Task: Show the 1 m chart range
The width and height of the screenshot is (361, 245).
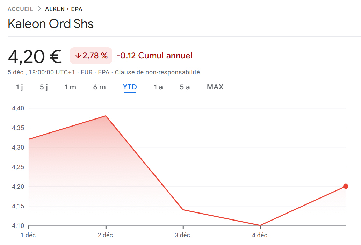Action: tap(70, 87)
